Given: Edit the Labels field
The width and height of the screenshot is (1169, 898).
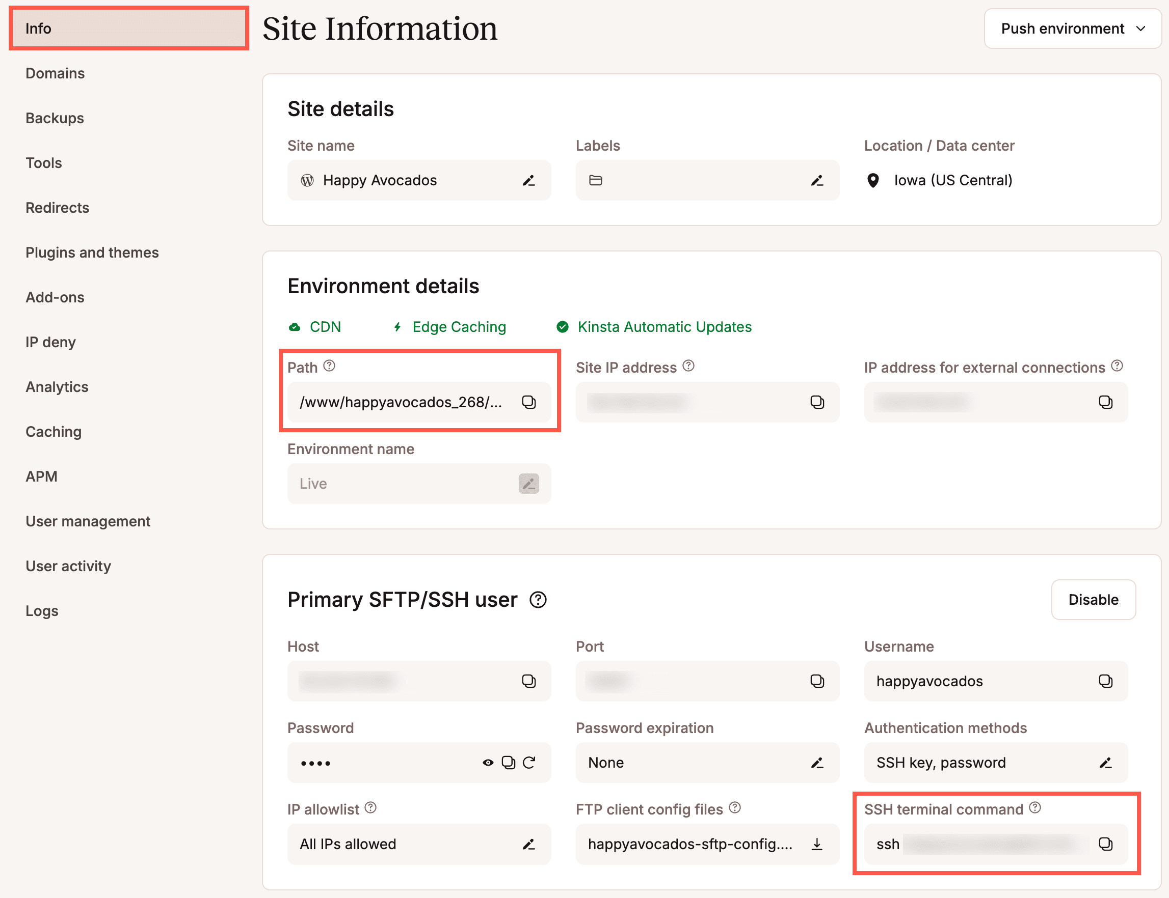Looking at the screenshot, I should (817, 180).
